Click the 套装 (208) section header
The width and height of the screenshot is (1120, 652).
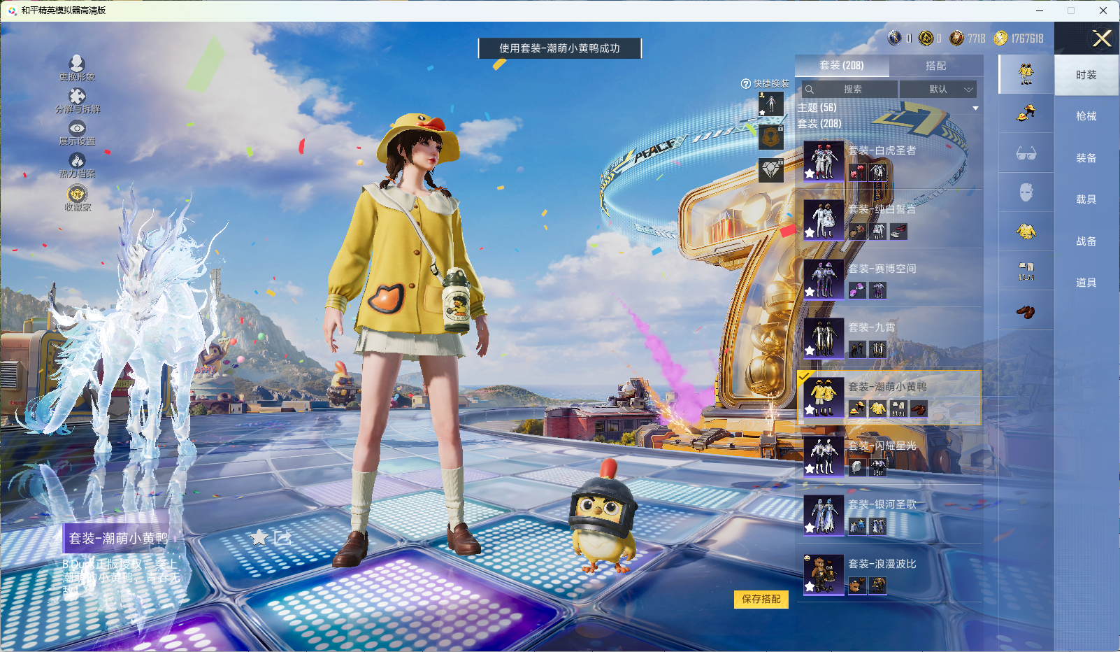pyautogui.click(x=819, y=124)
